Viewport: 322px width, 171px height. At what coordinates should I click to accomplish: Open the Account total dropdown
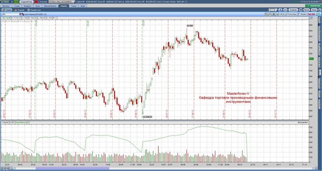(x=61, y=2)
